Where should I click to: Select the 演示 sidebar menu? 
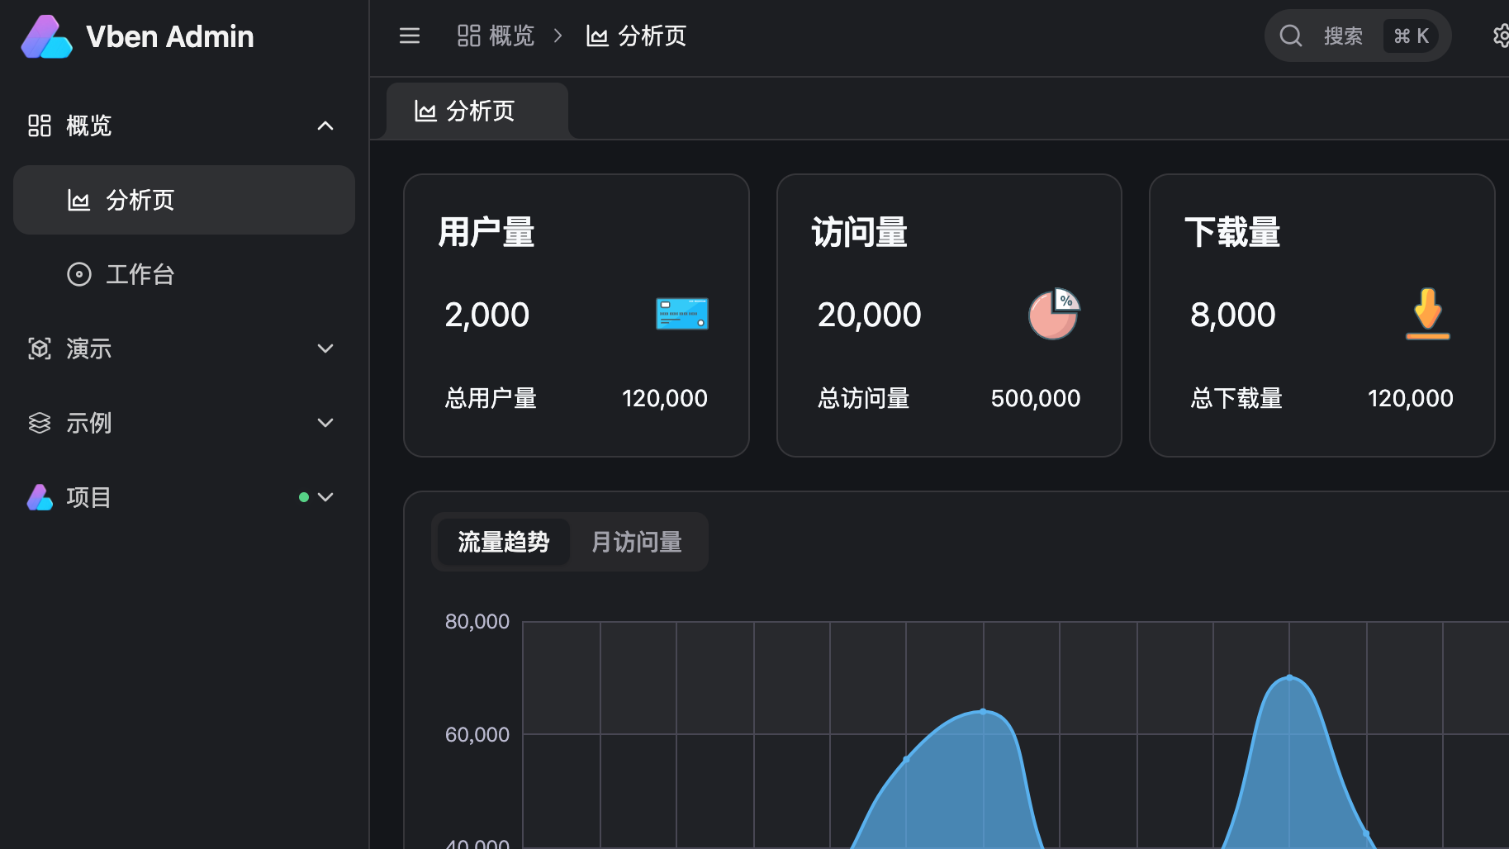click(x=184, y=349)
